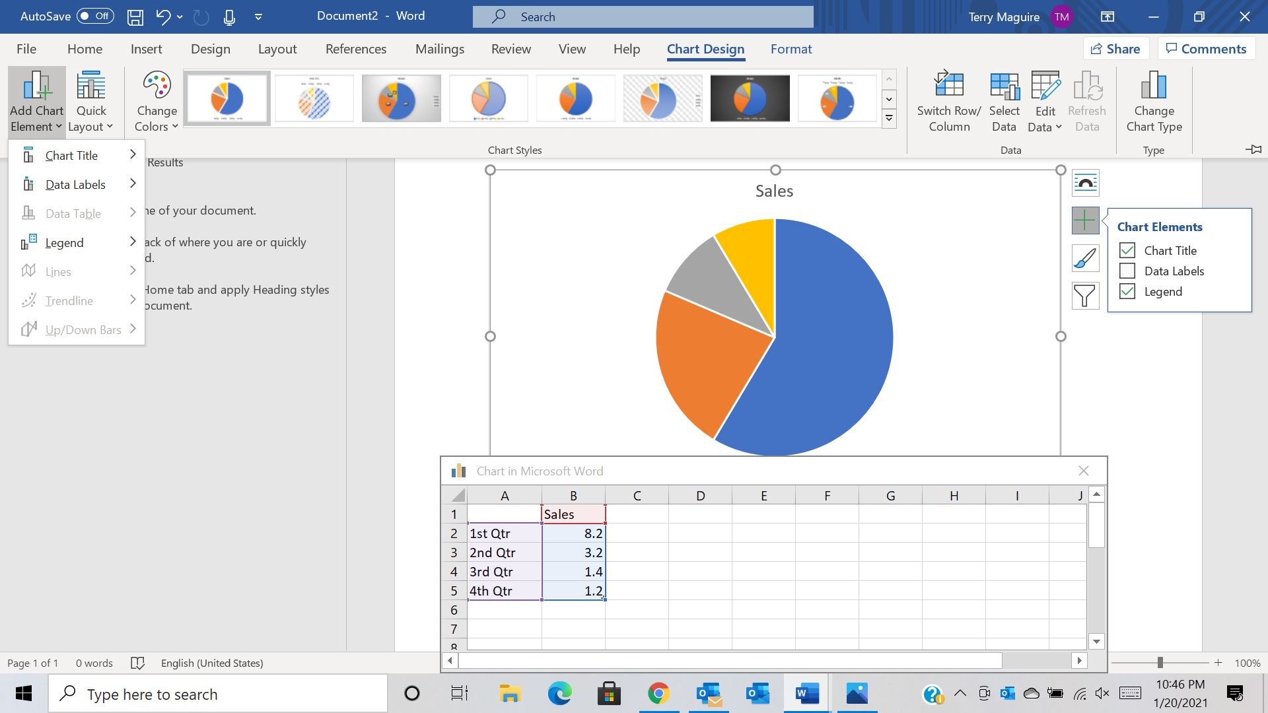
Task: Open the Data Labels menu entry
Action: (x=77, y=185)
